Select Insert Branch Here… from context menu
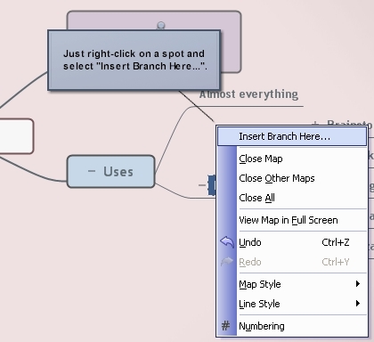The height and width of the screenshot is (342, 374). tap(292, 136)
